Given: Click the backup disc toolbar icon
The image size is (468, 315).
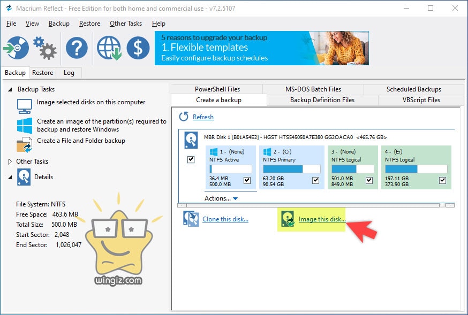Looking at the screenshot, I should pos(16,48).
